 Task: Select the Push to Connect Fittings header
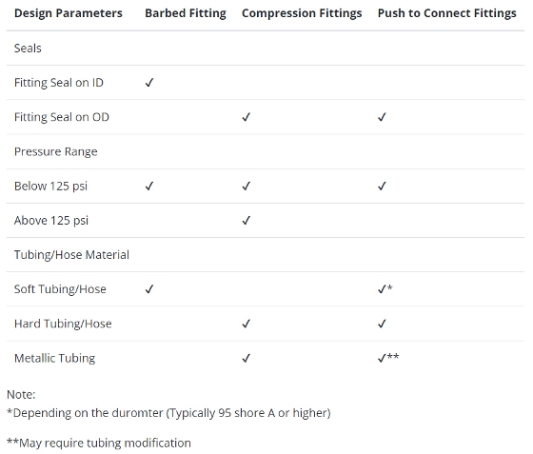pos(447,13)
